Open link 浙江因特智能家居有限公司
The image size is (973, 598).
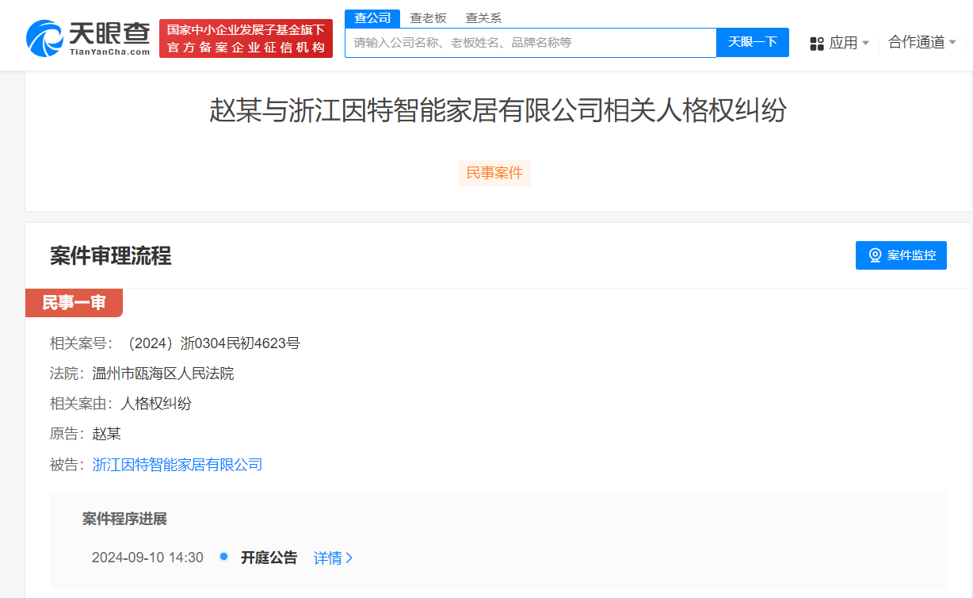(x=176, y=464)
